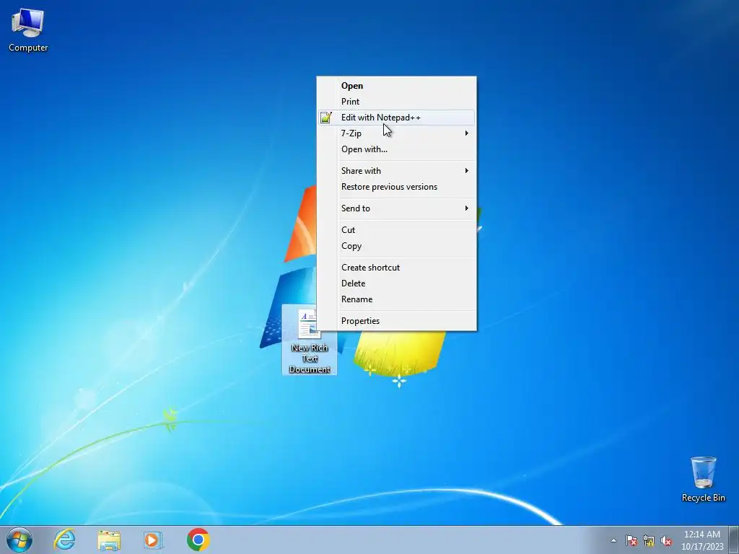Image resolution: width=739 pixels, height=554 pixels.
Task: Choose Open with... entry
Action: click(x=396, y=149)
